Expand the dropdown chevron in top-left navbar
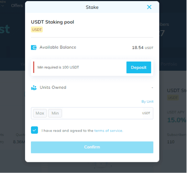Screen dimensions: 187x173 (3, 6)
